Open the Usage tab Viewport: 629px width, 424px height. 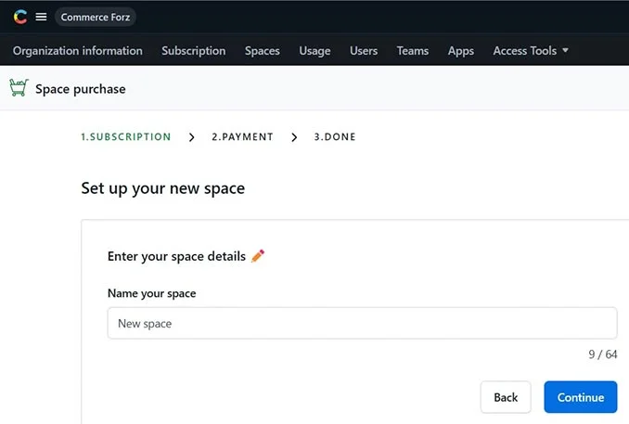tap(314, 51)
